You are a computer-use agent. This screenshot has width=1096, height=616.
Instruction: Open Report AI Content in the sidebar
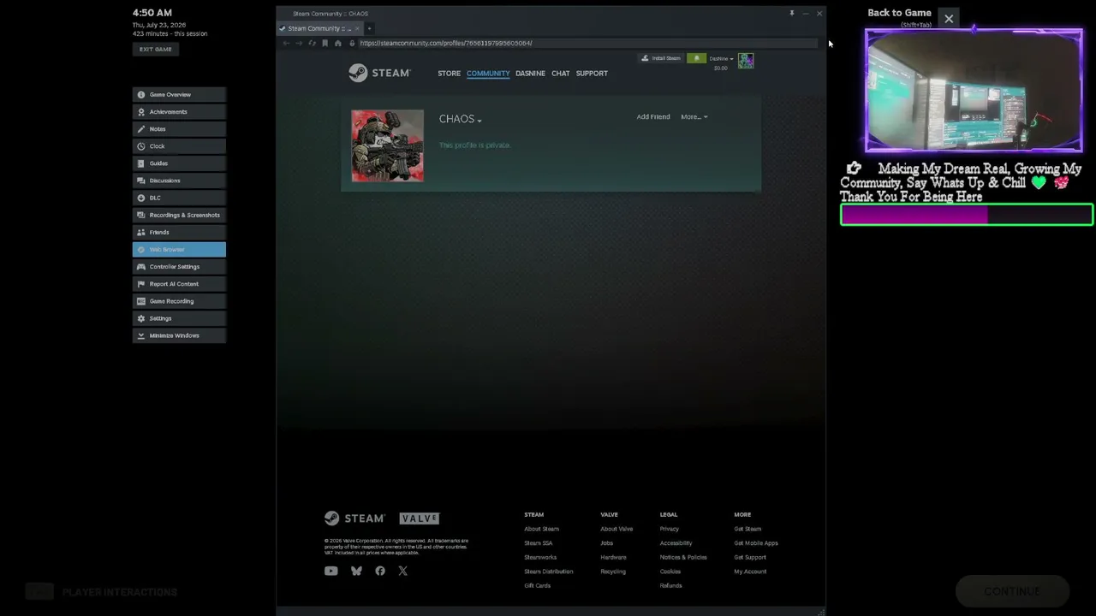coord(179,284)
